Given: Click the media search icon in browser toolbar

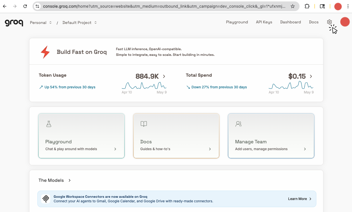Looking at the screenshot, I should click(x=322, y=6).
